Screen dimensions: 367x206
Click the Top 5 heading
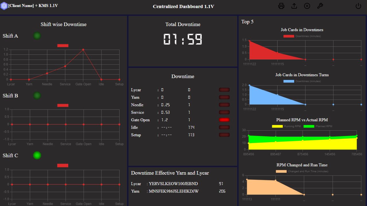point(247,21)
